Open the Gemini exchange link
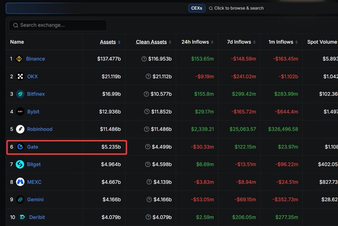This screenshot has width=338, height=226. coord(35,200)
